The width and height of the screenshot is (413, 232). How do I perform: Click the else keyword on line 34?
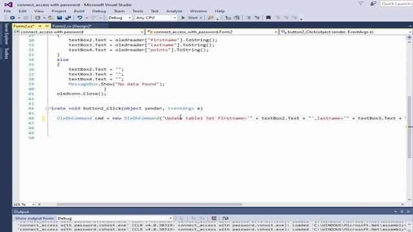tap(63, 59)
